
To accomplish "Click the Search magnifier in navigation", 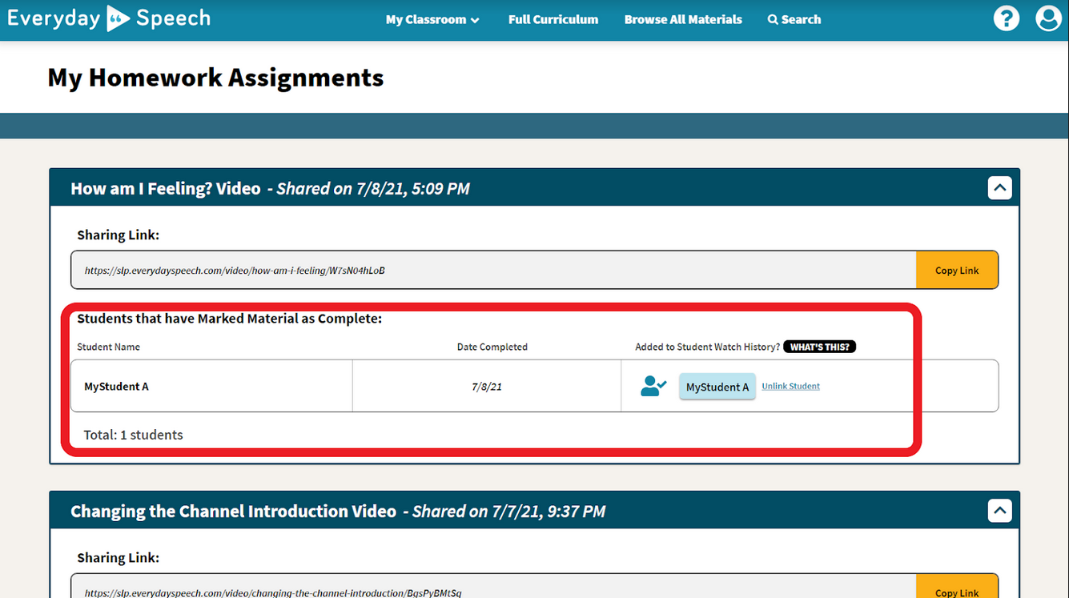I will [794, 19].
